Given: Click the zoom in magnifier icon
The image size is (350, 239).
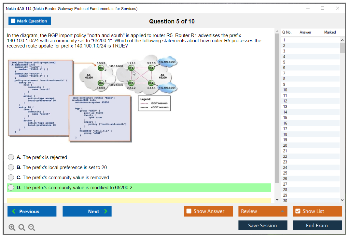Looking at the screenshot, I should tap(12, 228).
